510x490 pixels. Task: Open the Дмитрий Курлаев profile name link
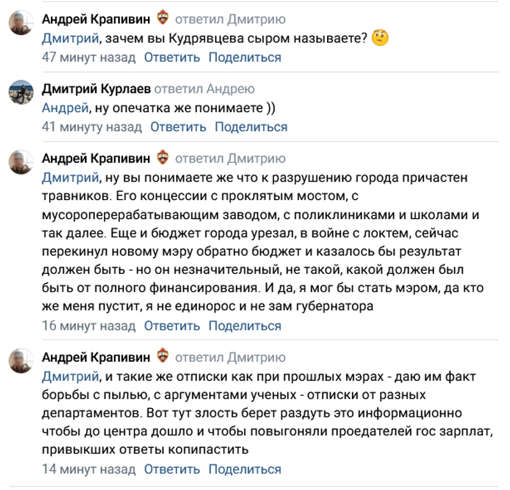[x=96, y=89]
